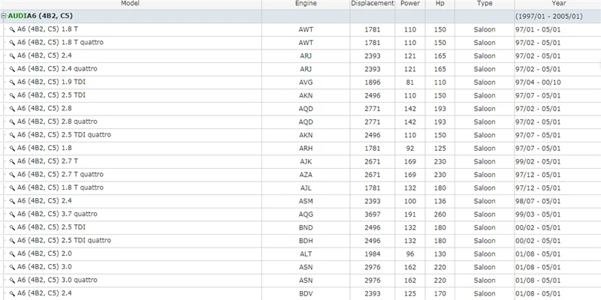Click engine code BND
The image size is (601, 300).
coord(306,227)
